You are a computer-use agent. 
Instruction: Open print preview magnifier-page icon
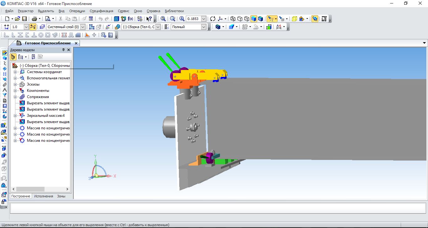click(48, 19)
